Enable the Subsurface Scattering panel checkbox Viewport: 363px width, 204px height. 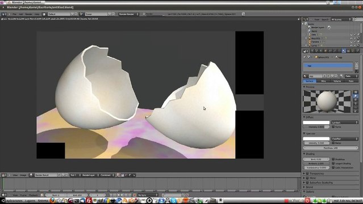(x=307, y=182)
